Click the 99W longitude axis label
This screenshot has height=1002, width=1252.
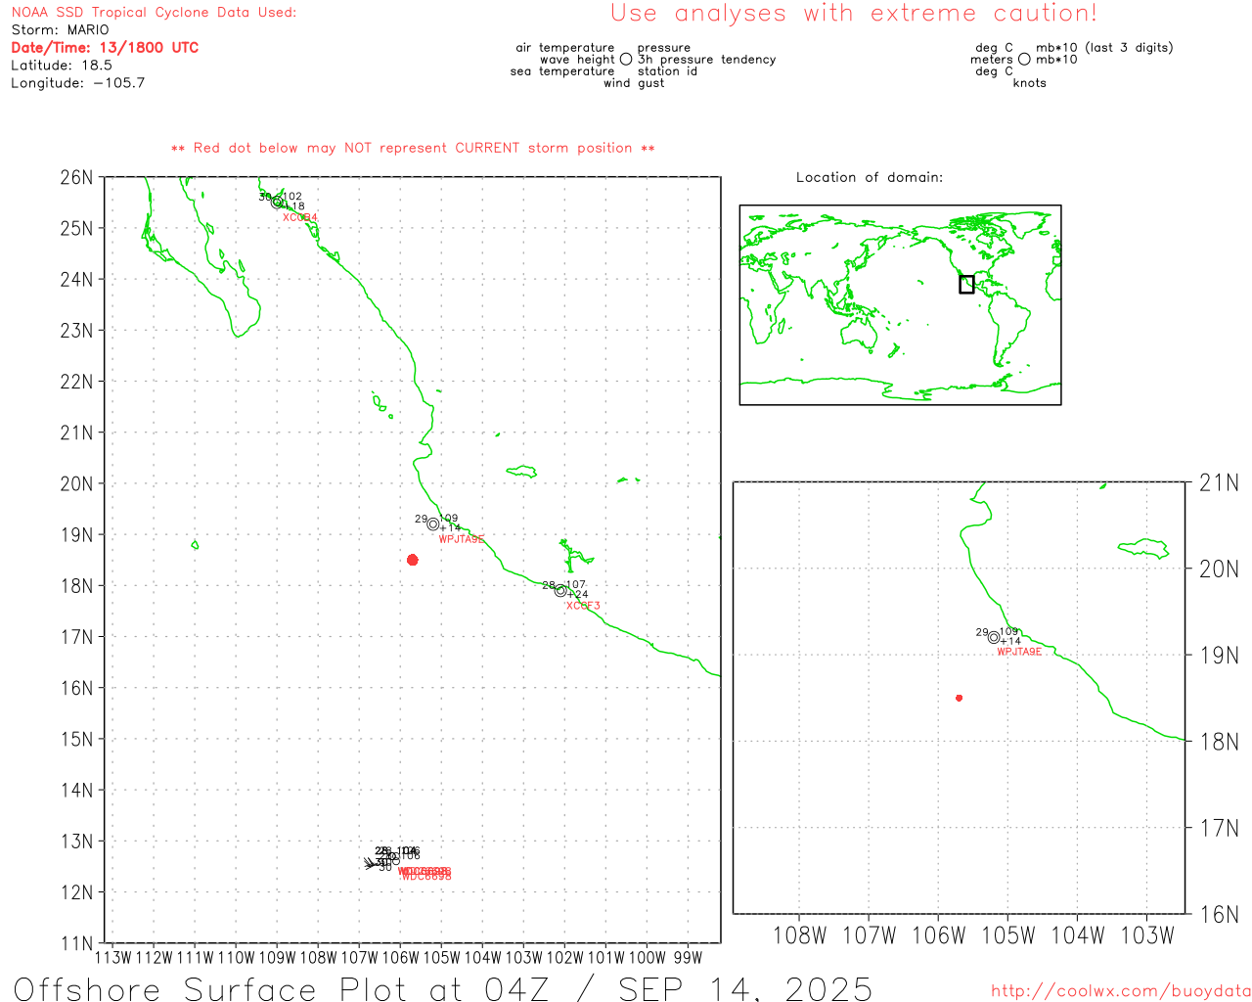pos(688,958)
